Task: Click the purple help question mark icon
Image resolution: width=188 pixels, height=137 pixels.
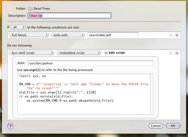Action: click(x=10, y=126)
